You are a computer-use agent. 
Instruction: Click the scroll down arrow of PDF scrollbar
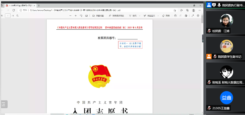pos(202,112)
